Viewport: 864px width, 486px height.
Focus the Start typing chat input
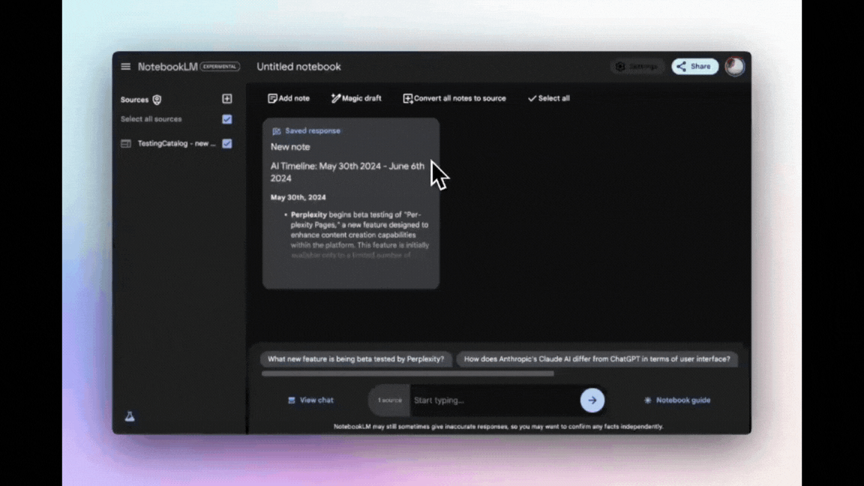point(494,400)
